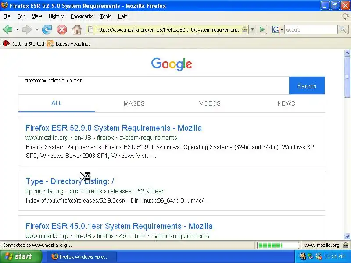
Task: Open the Tools menu
Action: (106, 16)
